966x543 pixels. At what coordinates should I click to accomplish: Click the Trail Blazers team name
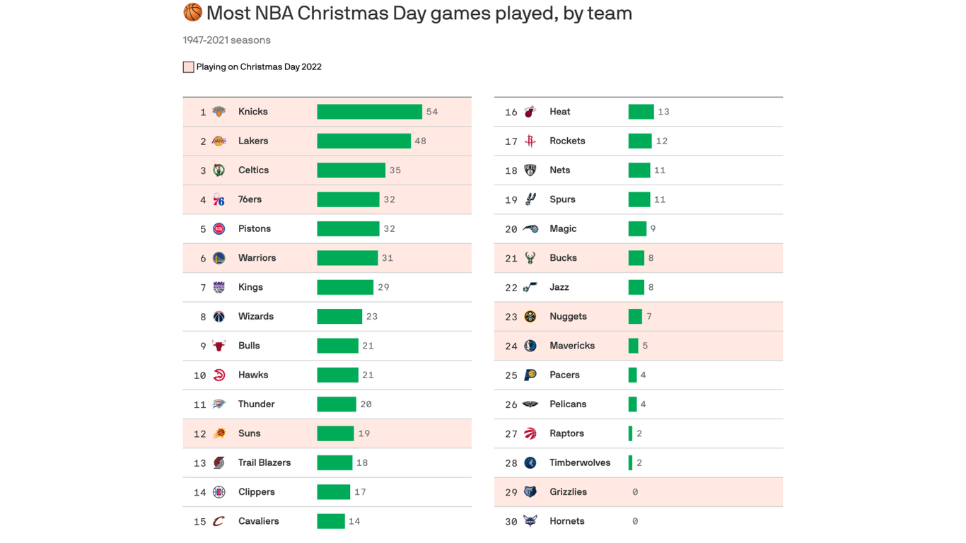[264, 463]
